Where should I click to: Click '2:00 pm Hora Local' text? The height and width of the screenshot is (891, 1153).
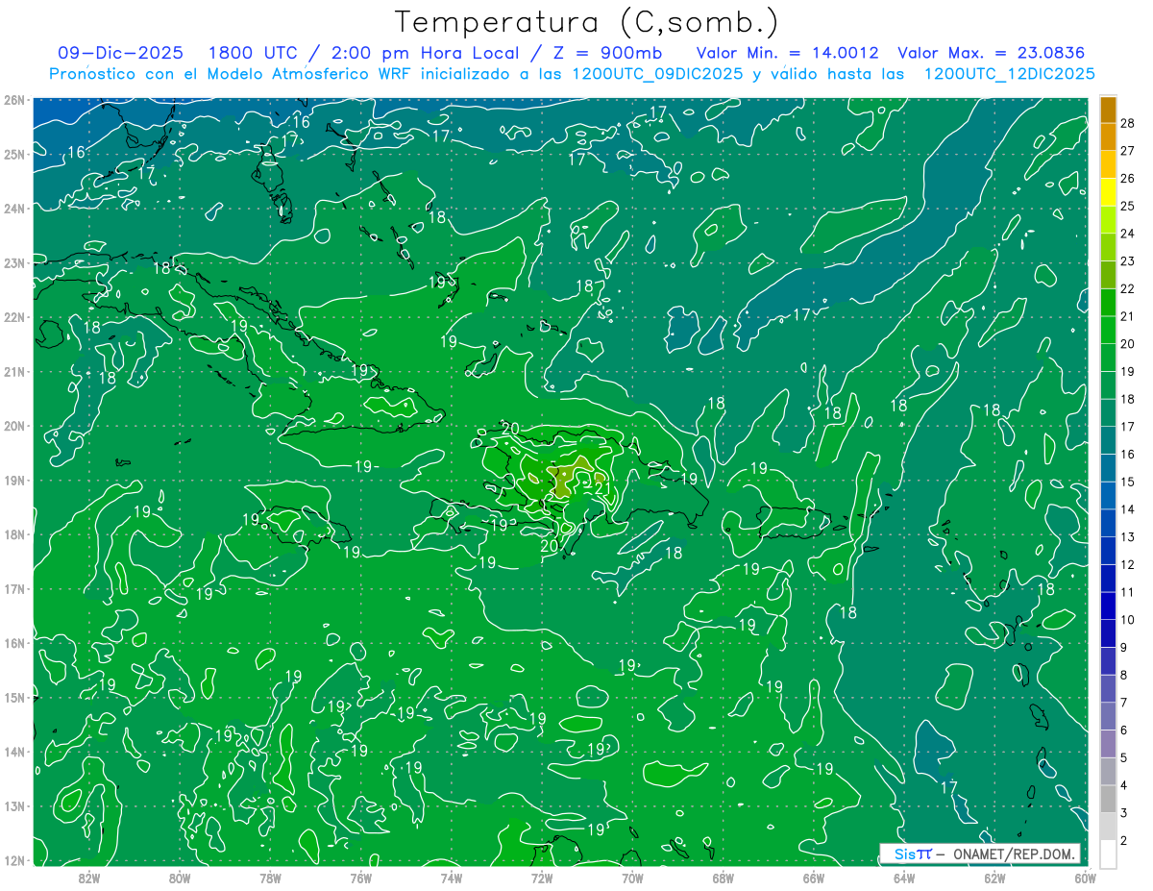pyautogui.click(x=425, y=53)
